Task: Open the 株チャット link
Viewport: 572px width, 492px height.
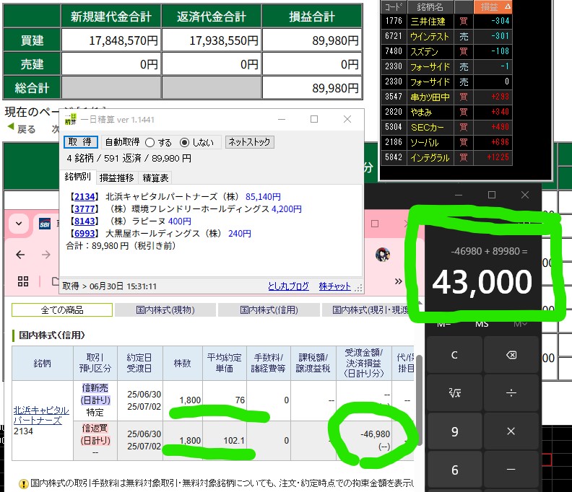Action: tap(335, 286)
